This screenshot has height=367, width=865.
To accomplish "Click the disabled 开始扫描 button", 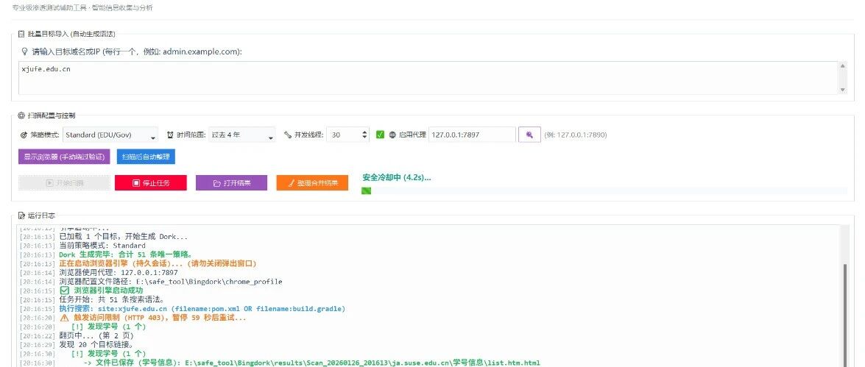I will click(64, 183).
